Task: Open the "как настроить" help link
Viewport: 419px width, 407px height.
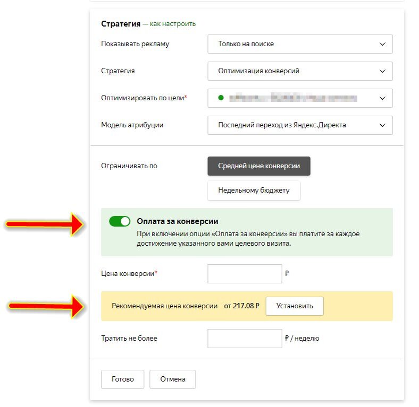Action: (x=172, y=23)
